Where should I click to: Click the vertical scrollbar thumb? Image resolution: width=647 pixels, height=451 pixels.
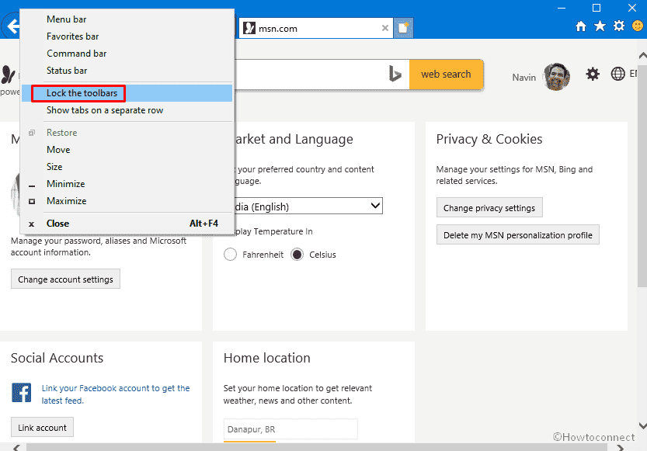click(642, 175)
